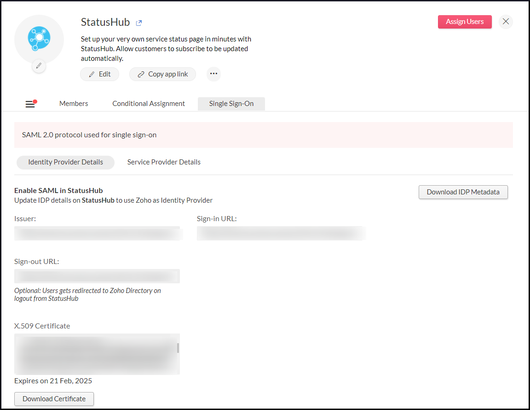Click the 'Enable SAML in StatusHub' heading
Image resolution: width=530 pixels, height=410 pixels.
pos(58,191)
